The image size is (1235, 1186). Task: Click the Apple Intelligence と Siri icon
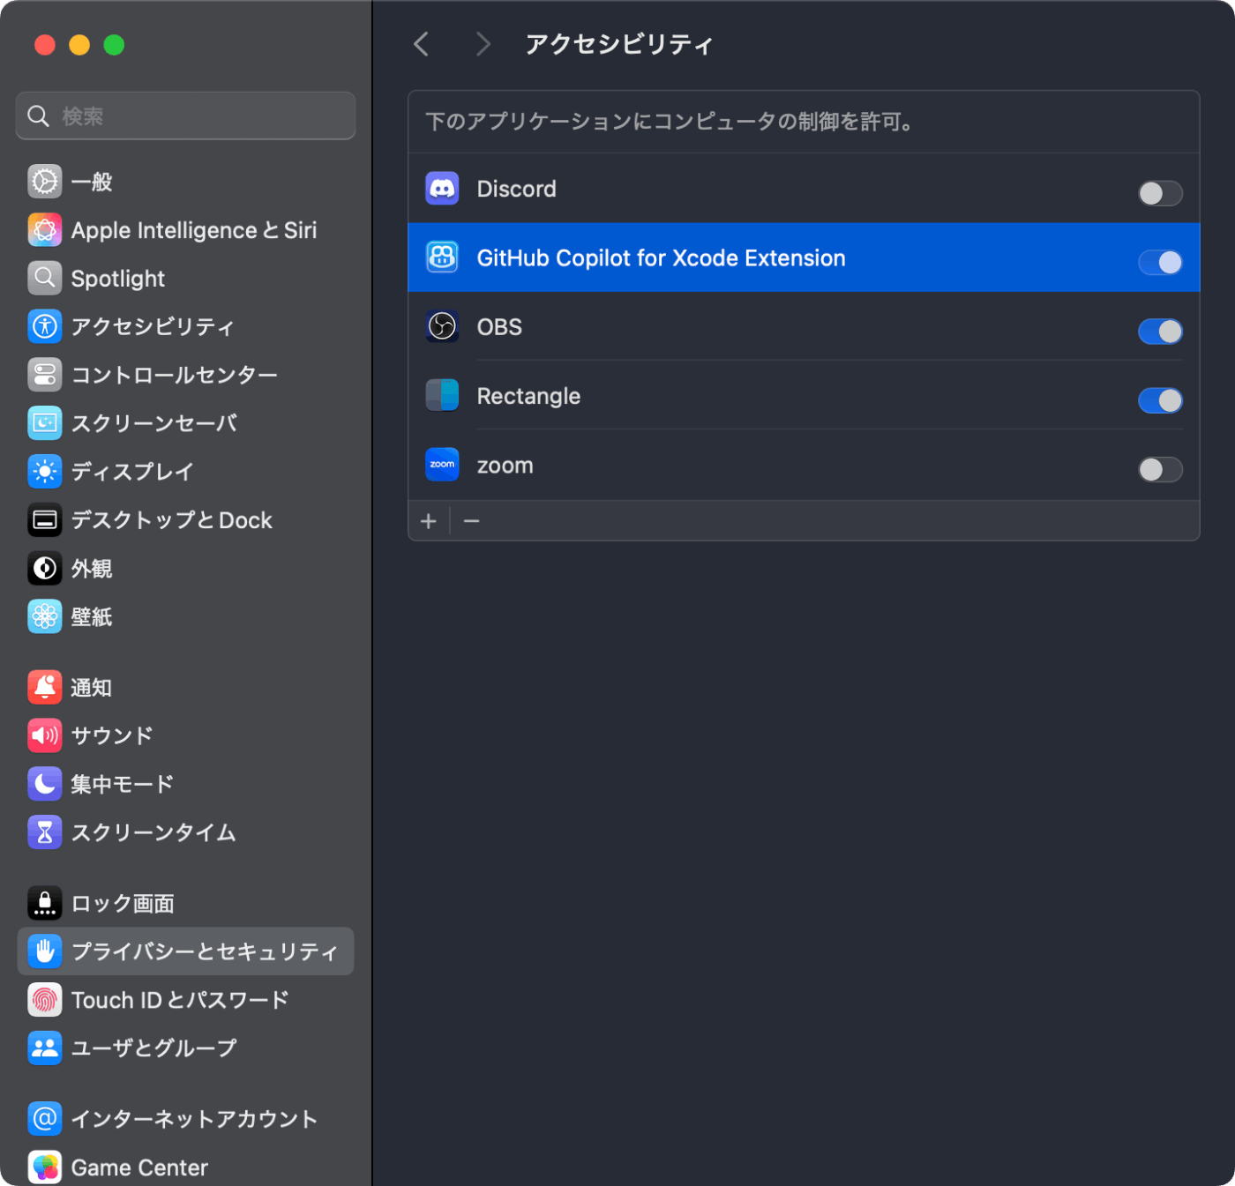pos(45,230)
